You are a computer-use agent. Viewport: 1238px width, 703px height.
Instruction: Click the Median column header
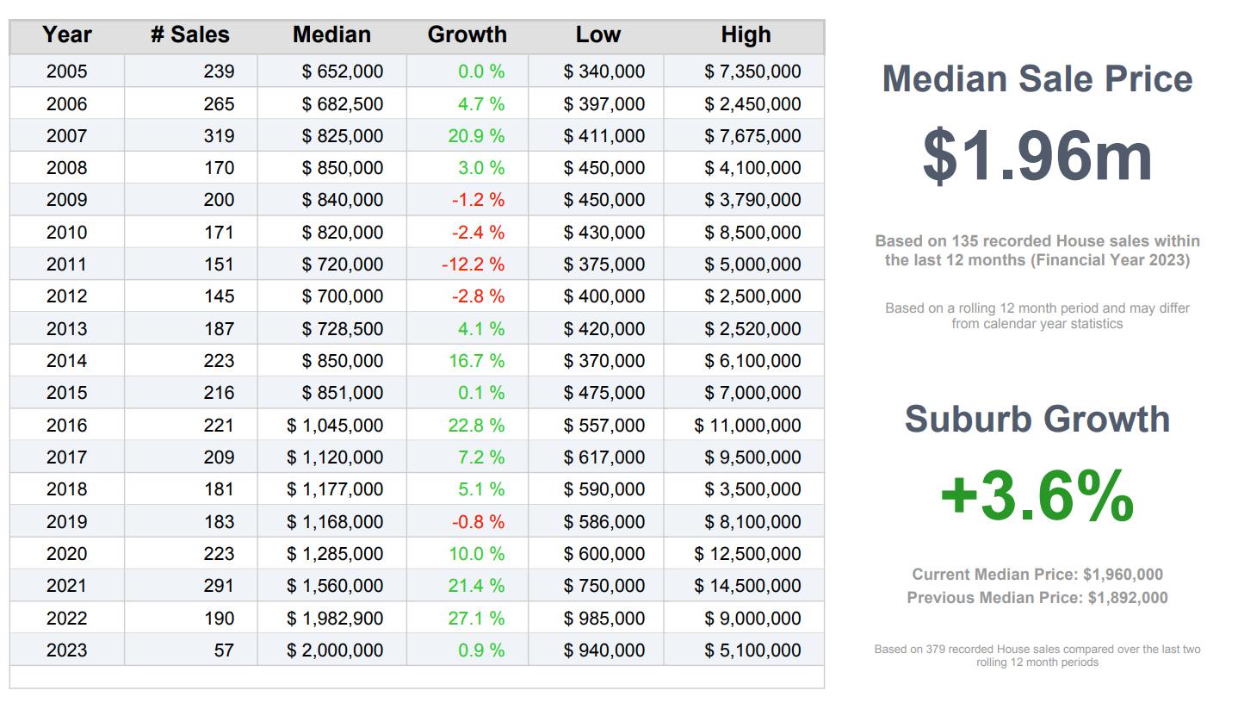pyautogui.click(x=331, y=35)
